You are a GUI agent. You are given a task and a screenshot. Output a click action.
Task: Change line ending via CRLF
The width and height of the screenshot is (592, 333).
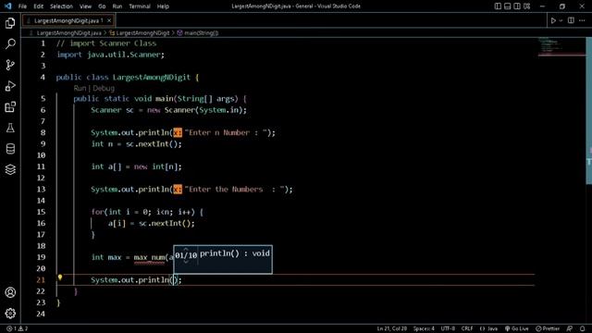pos(467,329)
